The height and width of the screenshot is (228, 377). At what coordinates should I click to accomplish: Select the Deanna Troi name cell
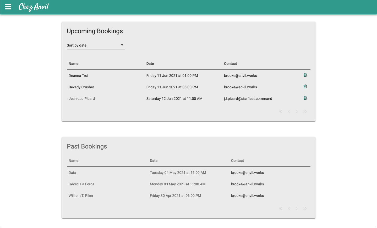(x=78, y=76)
